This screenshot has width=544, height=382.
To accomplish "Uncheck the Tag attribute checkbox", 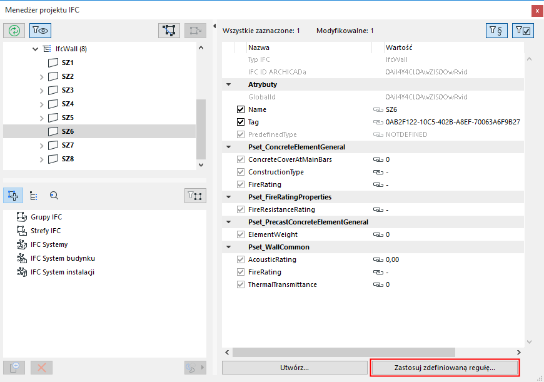I will click(241, 122).
